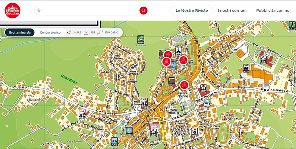Select monument icon above Via Papa Giovanni XXIII

(x=194, y=132)
